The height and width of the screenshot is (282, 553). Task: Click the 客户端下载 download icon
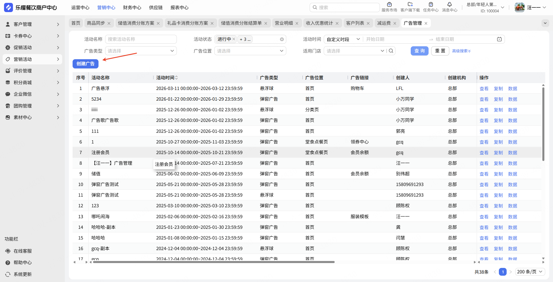pyautogui.click(x=410, y=5)
